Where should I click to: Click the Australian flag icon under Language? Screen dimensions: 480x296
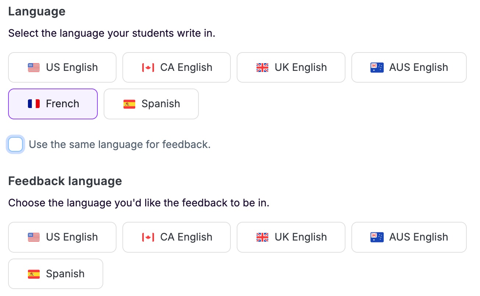[x=377, y=68]
